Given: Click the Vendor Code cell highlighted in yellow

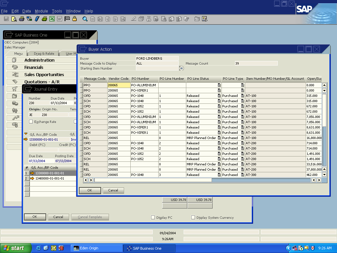Looking at the screenshot, I should click(x=119, y=85).
